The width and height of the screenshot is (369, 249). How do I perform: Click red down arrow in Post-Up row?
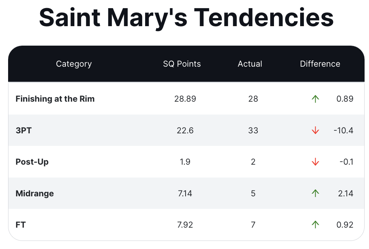point(315,162)
